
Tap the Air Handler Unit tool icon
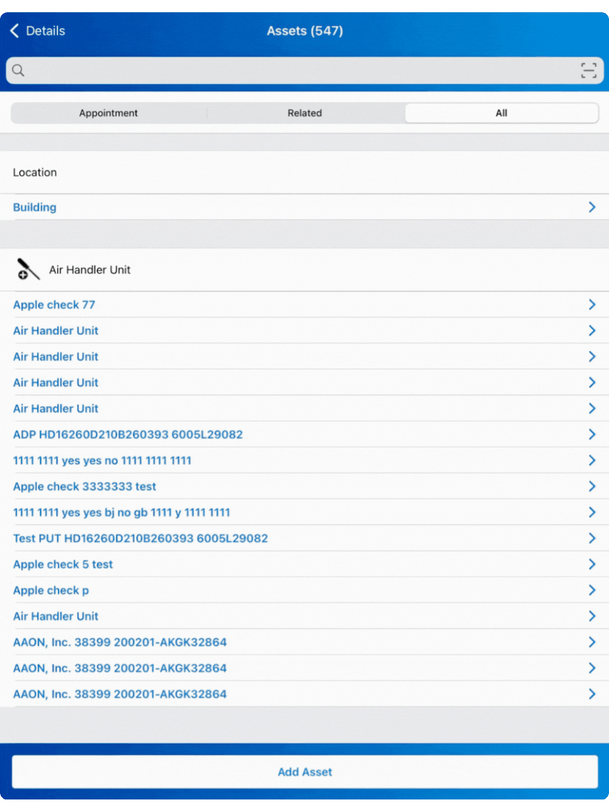click(x=28, y=270)
